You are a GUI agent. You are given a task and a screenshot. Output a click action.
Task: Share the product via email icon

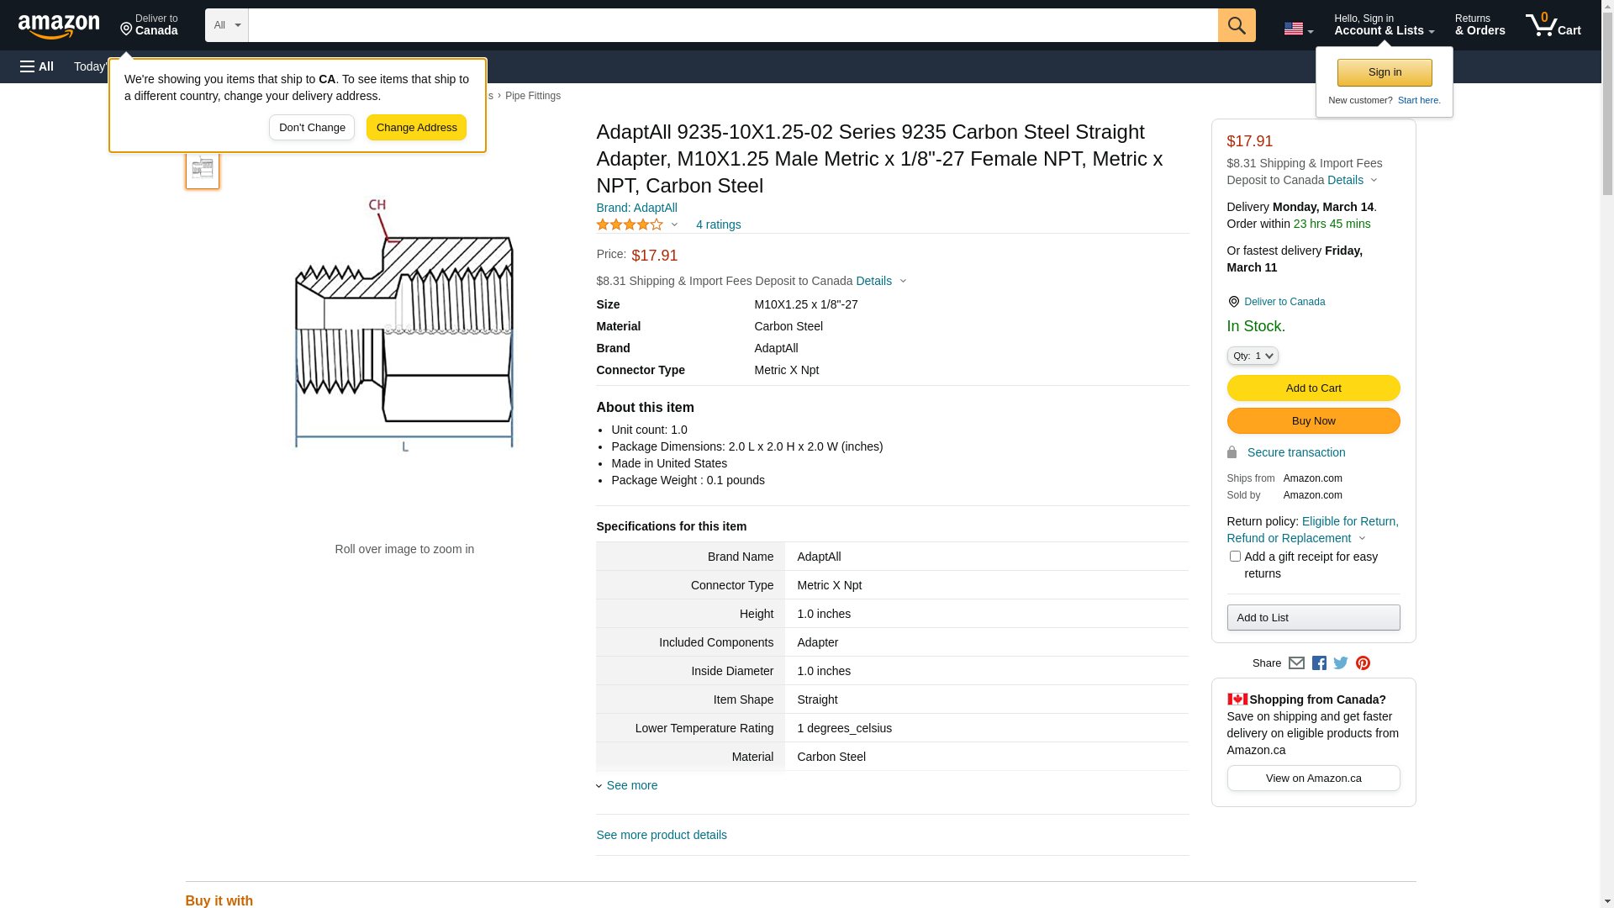1296,663
